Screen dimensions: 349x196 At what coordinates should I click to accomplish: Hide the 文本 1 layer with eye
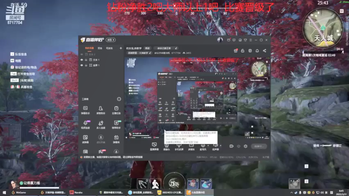pos(82,60)
